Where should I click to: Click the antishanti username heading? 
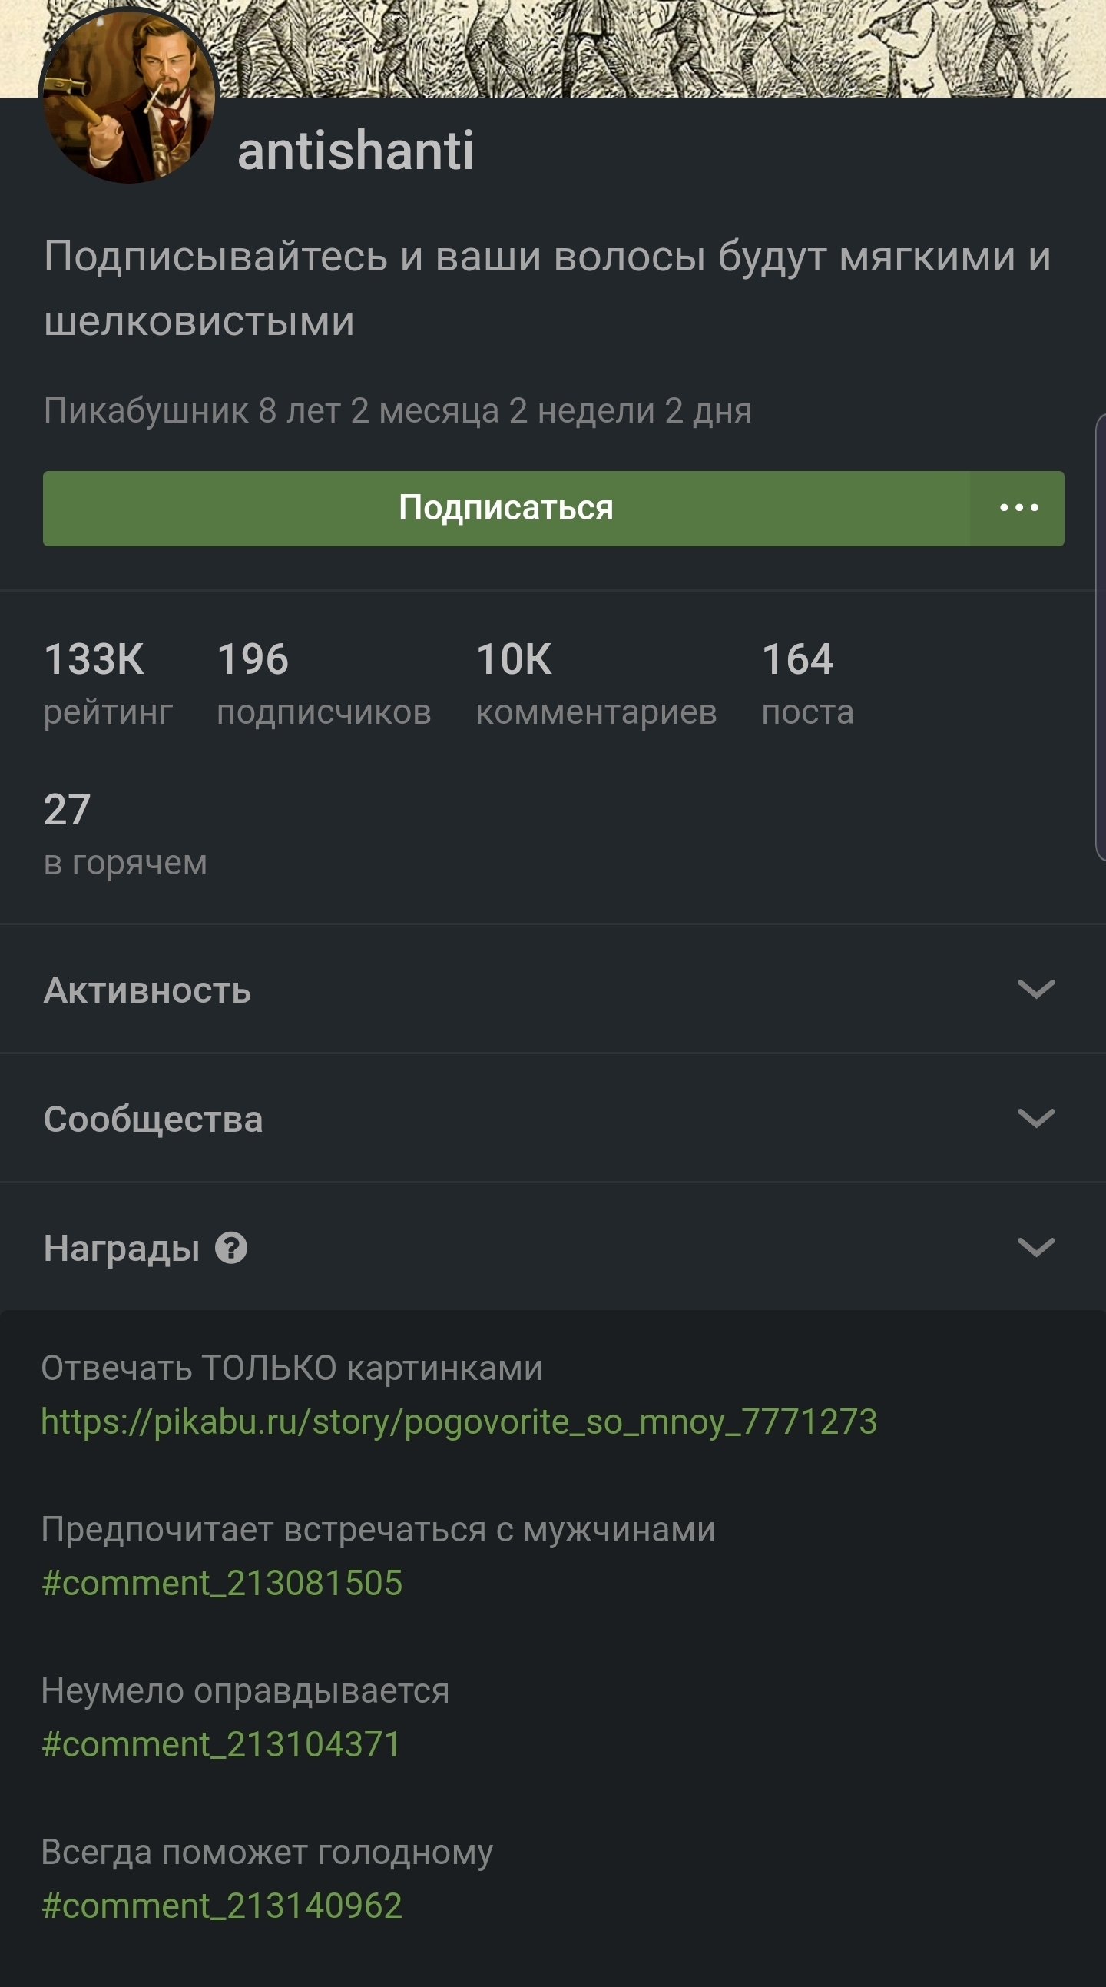tap(356, 151)
